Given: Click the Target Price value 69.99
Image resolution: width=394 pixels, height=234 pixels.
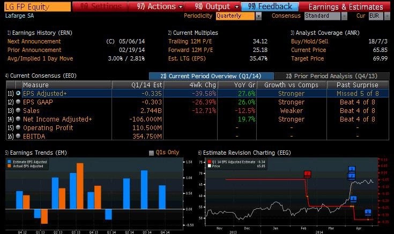Looking at the screenshot, I should coord(380,58).
